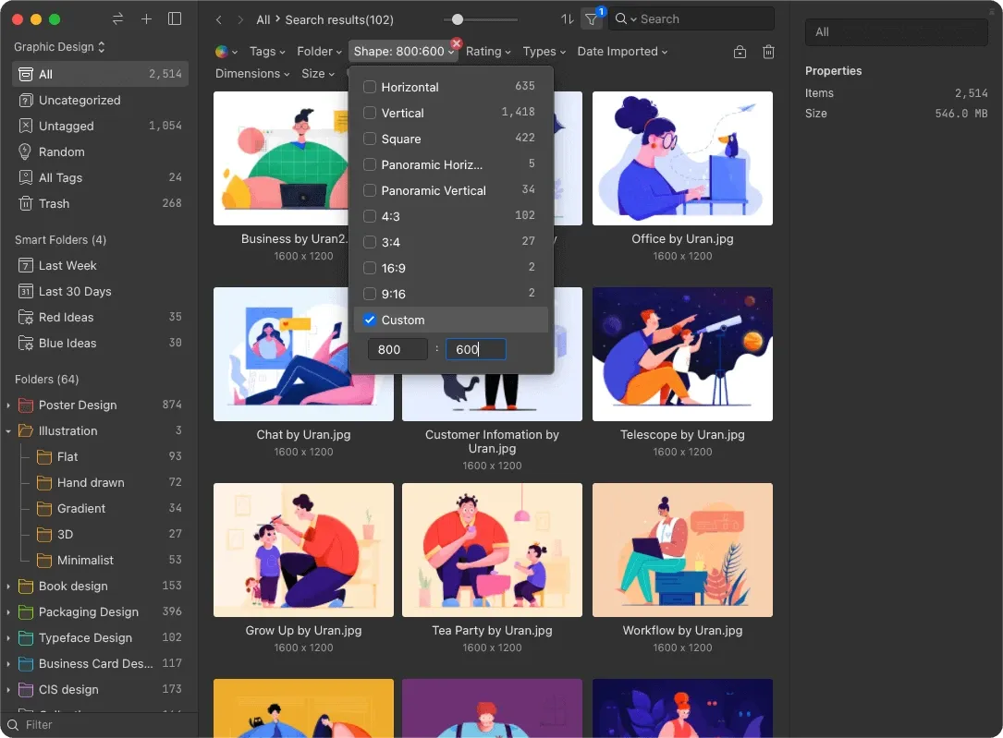Collapse the Shape: 800:600 dropdown
The image size is (1003, 738).
(404, 52)
